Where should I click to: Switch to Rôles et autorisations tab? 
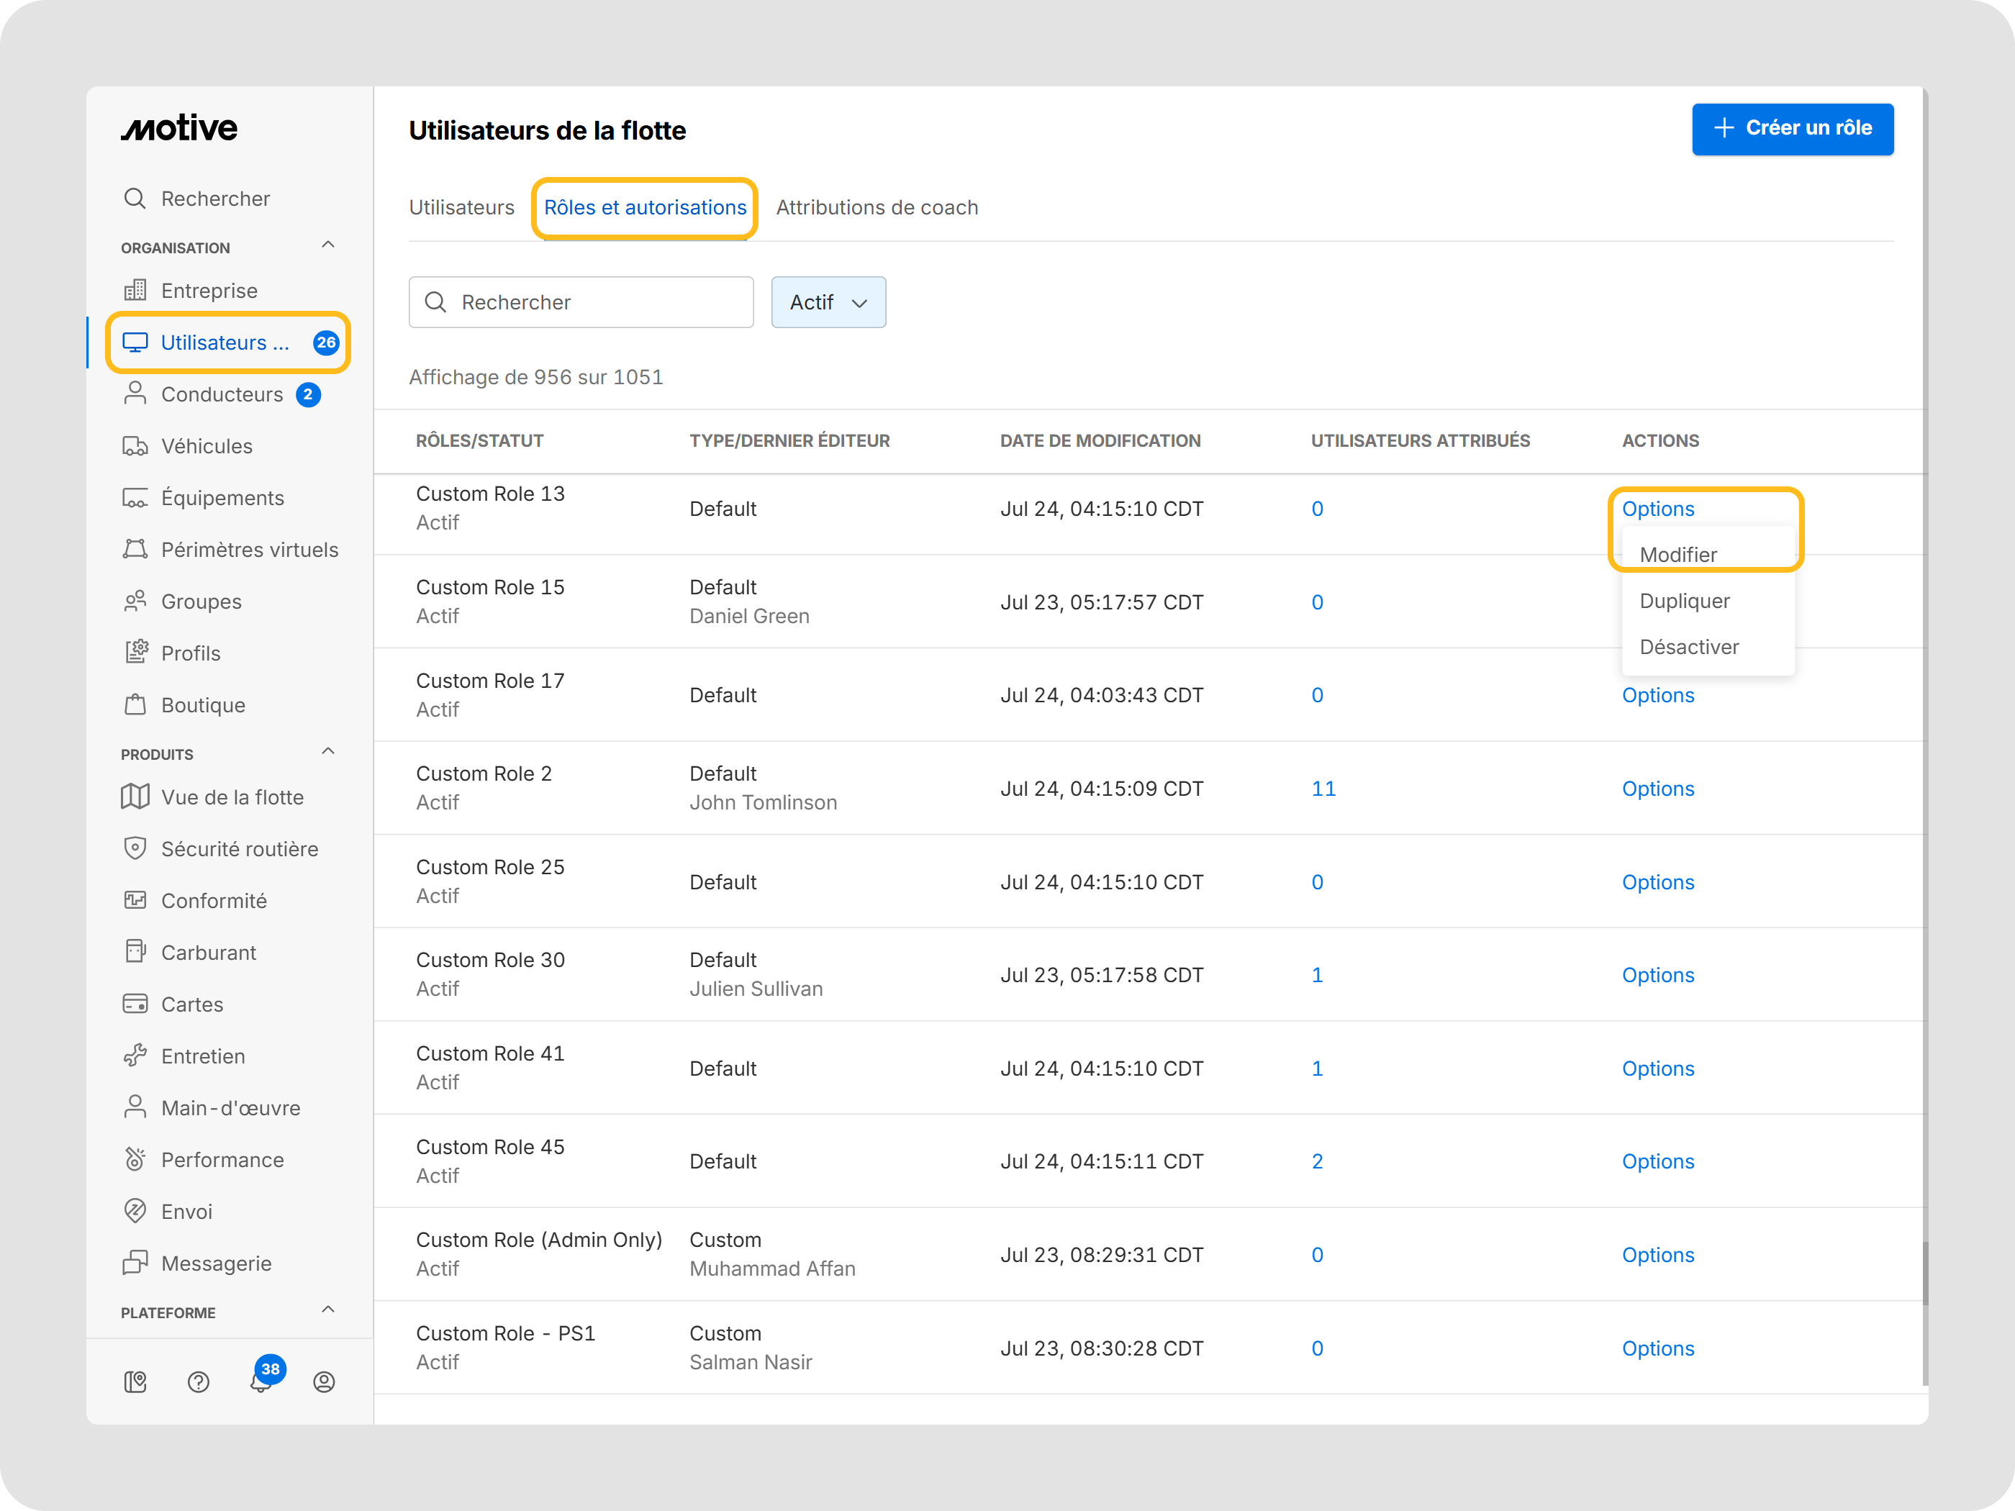coord(645,208)
